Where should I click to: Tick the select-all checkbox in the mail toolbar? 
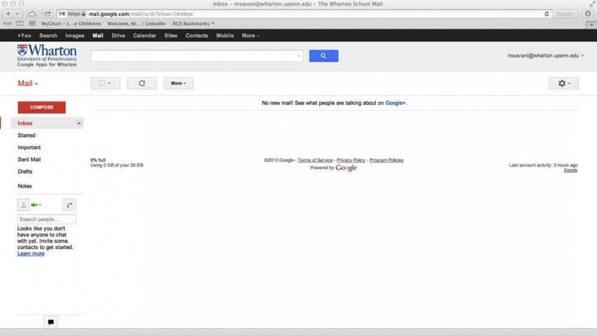(102, 84)
